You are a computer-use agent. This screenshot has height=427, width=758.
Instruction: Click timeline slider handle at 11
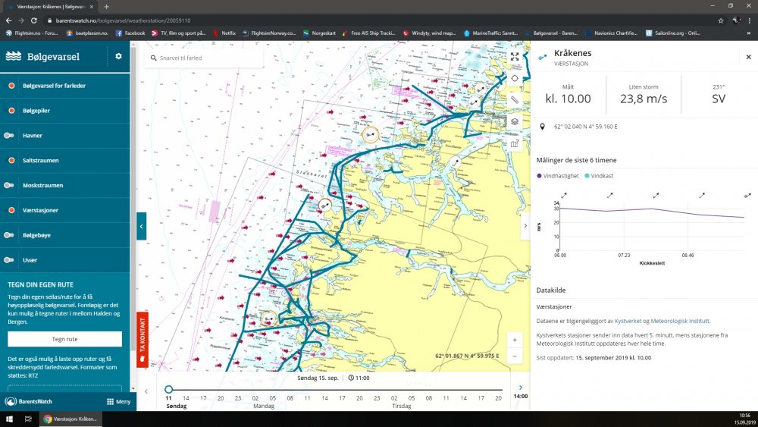click(x=168, y=389)
